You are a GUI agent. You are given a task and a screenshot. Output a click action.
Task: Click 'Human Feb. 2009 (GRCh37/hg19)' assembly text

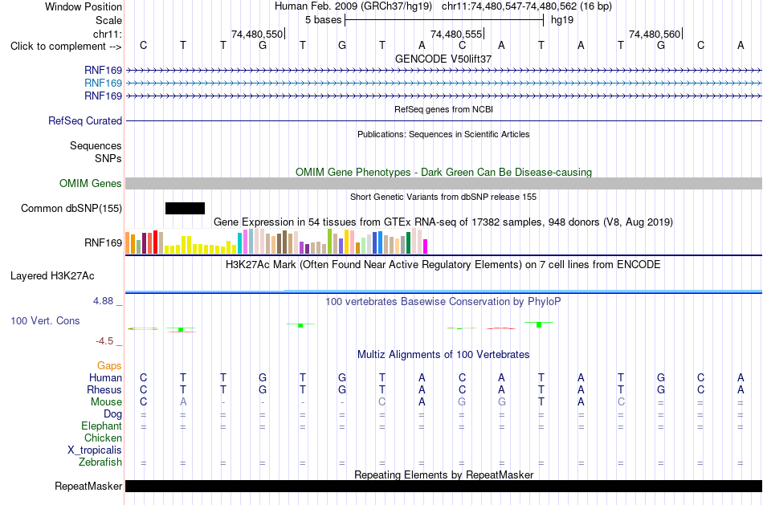[x=353, y=6]
